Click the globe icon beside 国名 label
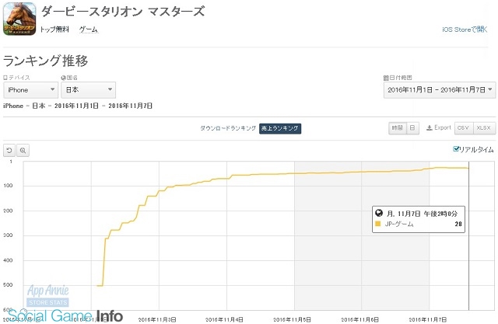498x324 pixels. click(63, 78)
